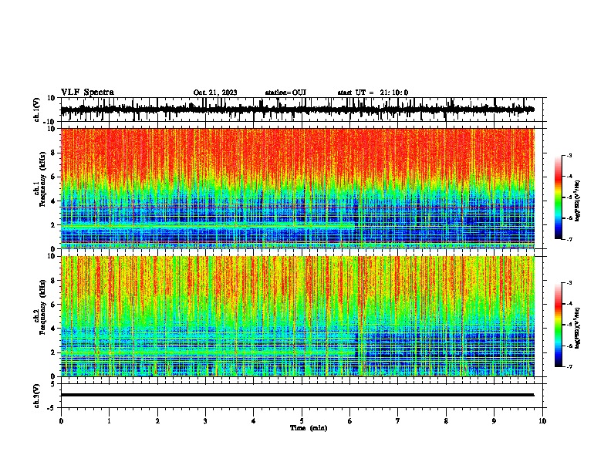Select the "start UT = 21:10:0" text
Screen dimensions: 611x472
pos(373,93)
